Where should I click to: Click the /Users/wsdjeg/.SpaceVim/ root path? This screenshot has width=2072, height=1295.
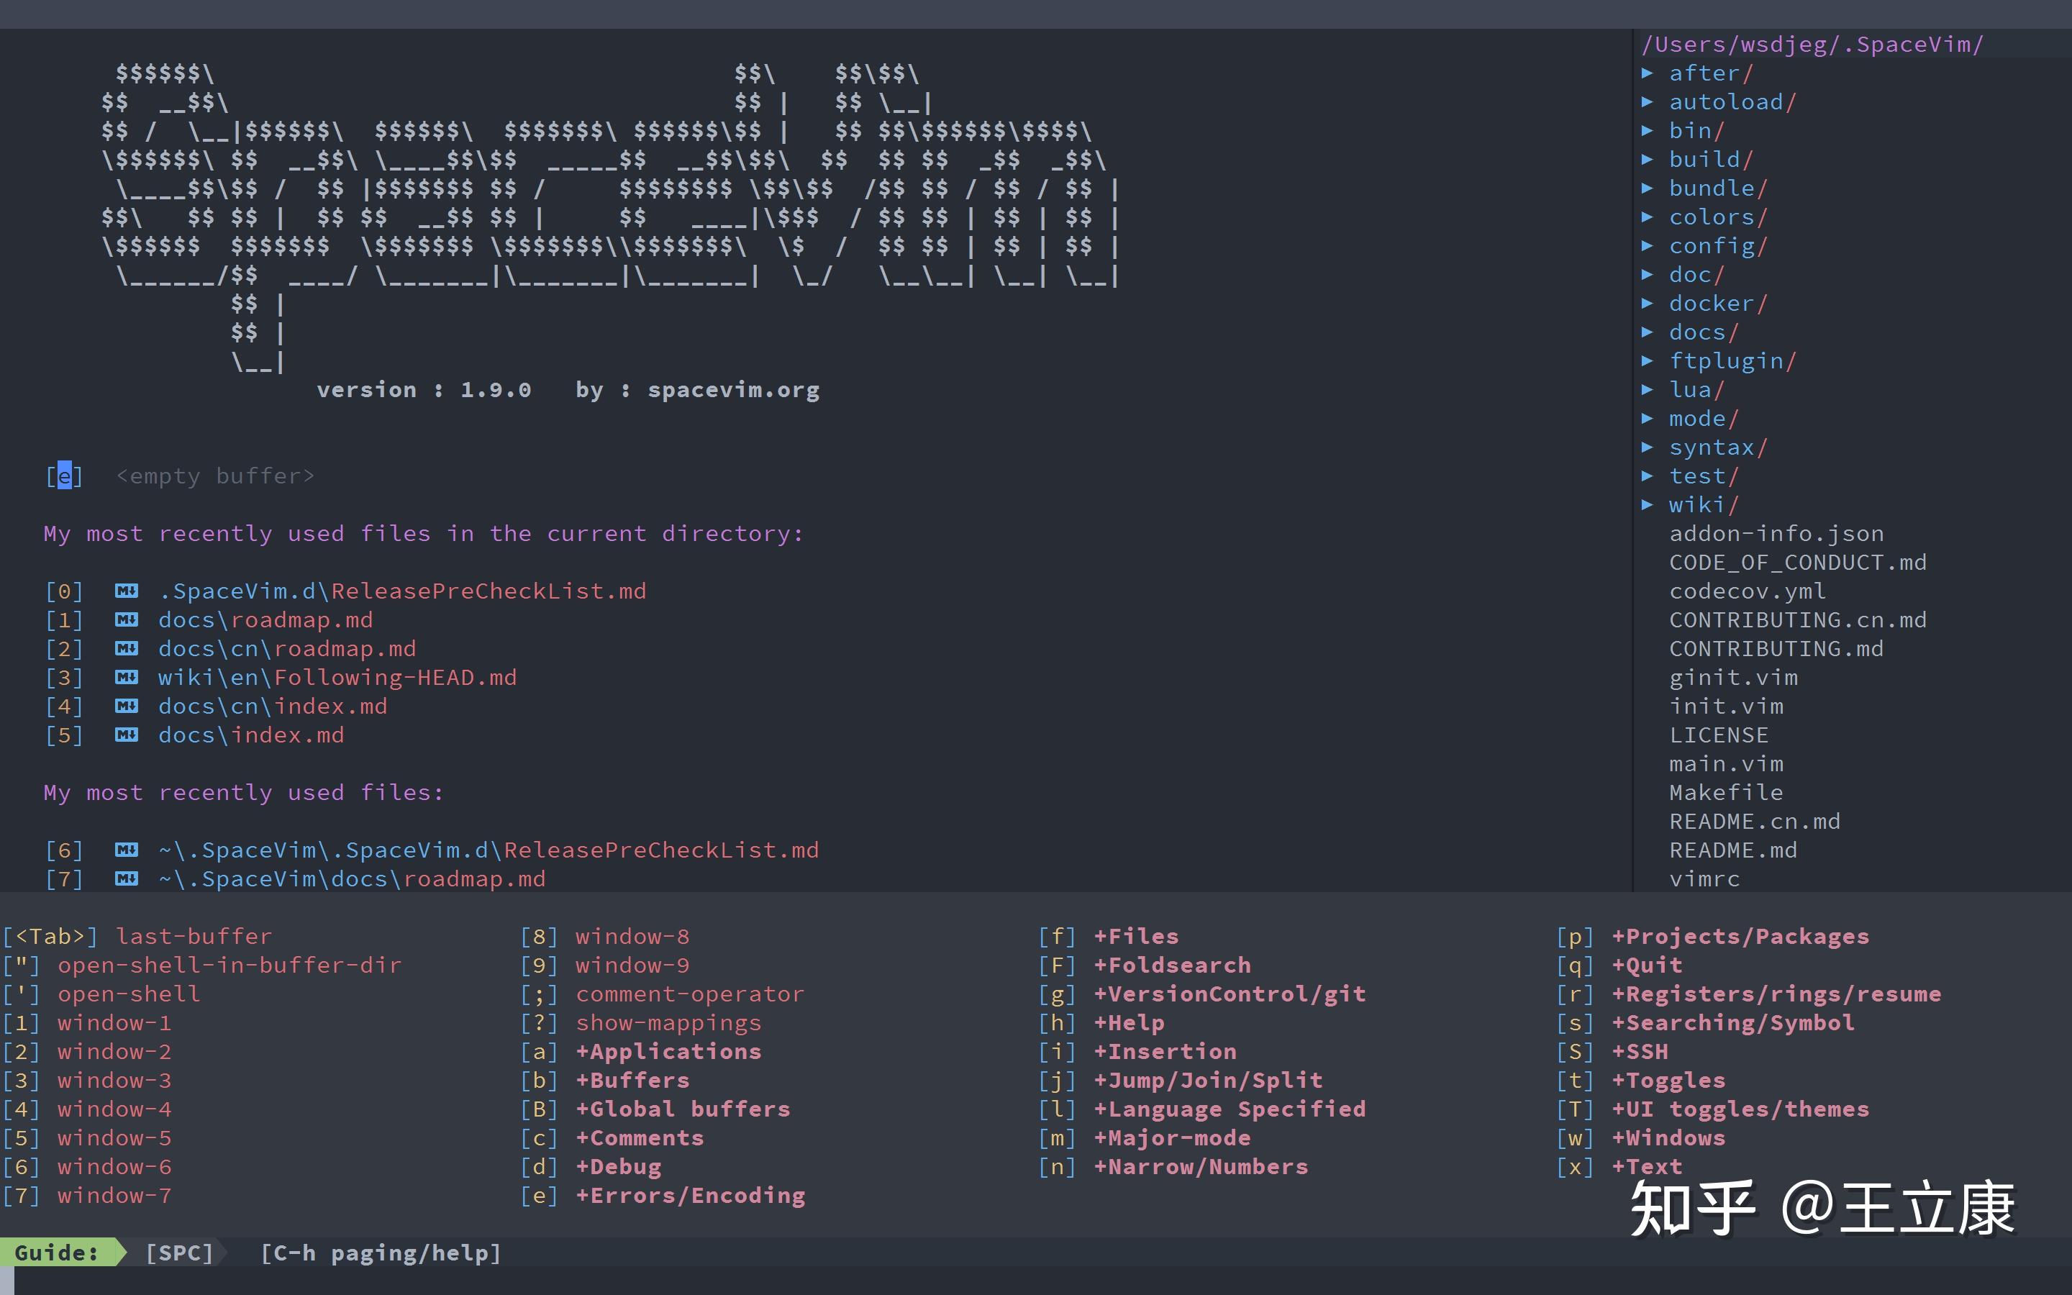1812,45
